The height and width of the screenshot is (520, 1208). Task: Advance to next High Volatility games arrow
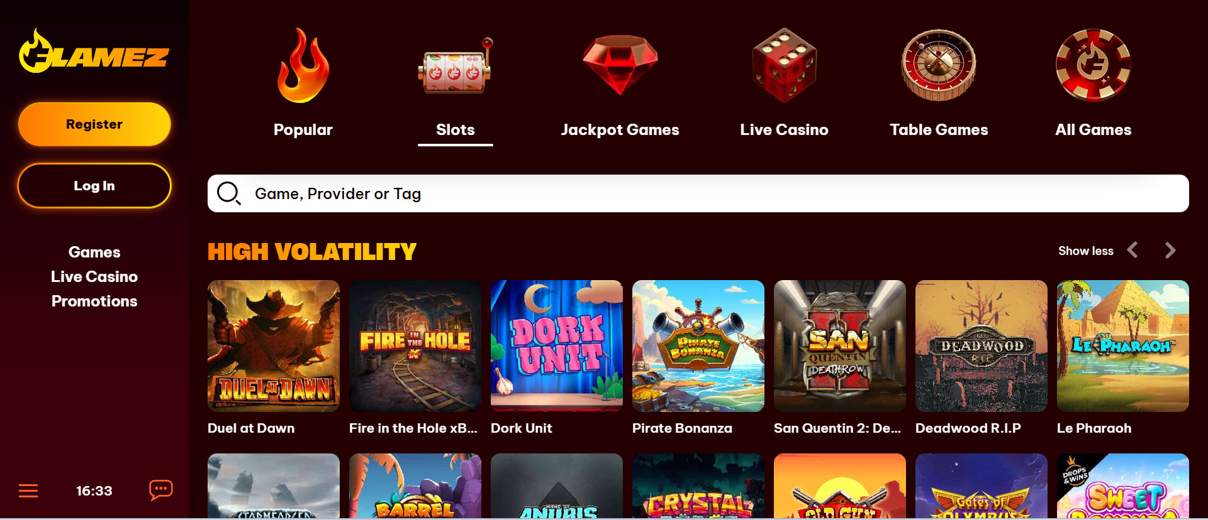pyautogui.click(x=1170, y=251)
